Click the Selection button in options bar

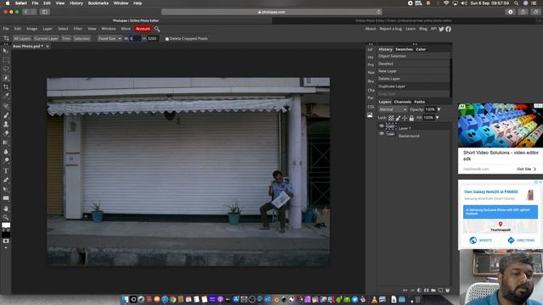coord(81,38)
